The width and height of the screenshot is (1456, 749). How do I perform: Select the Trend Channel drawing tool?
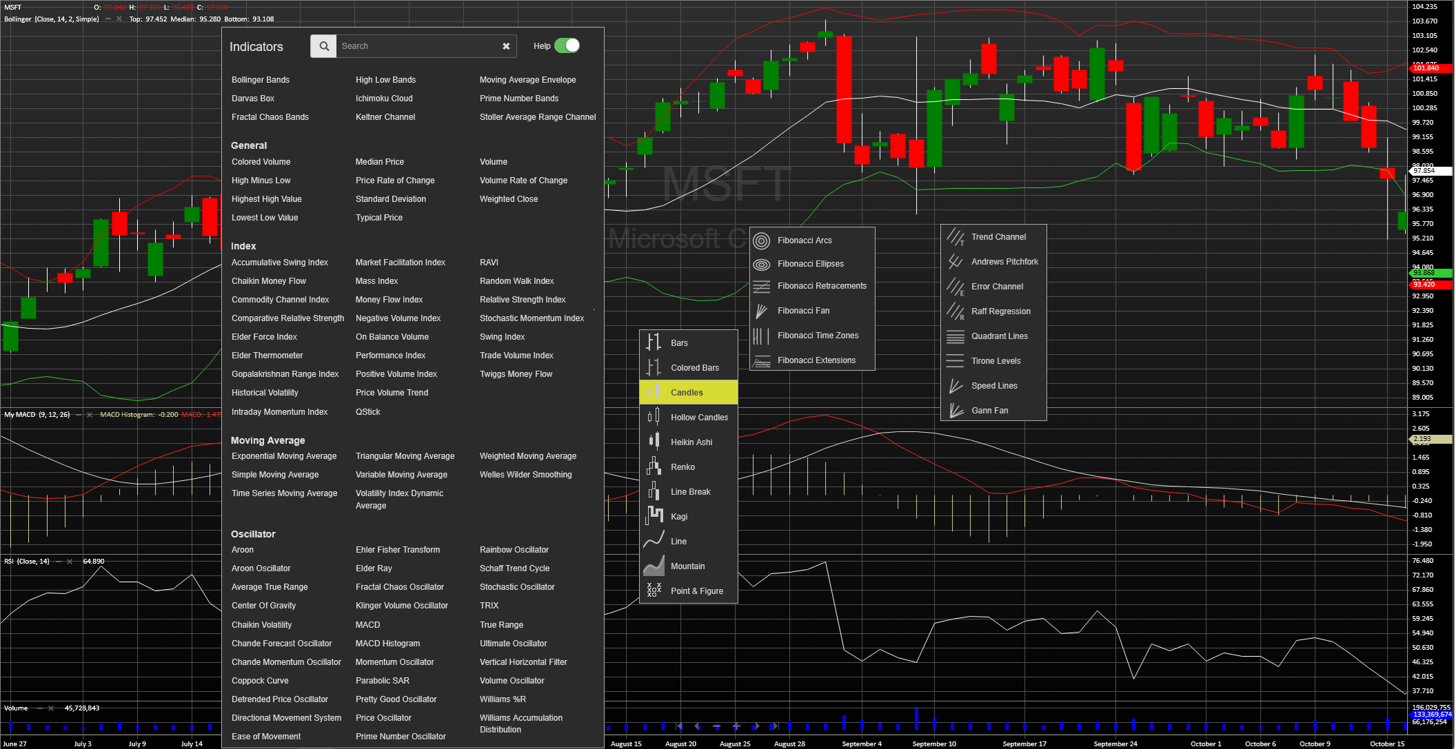click(993, 237)
